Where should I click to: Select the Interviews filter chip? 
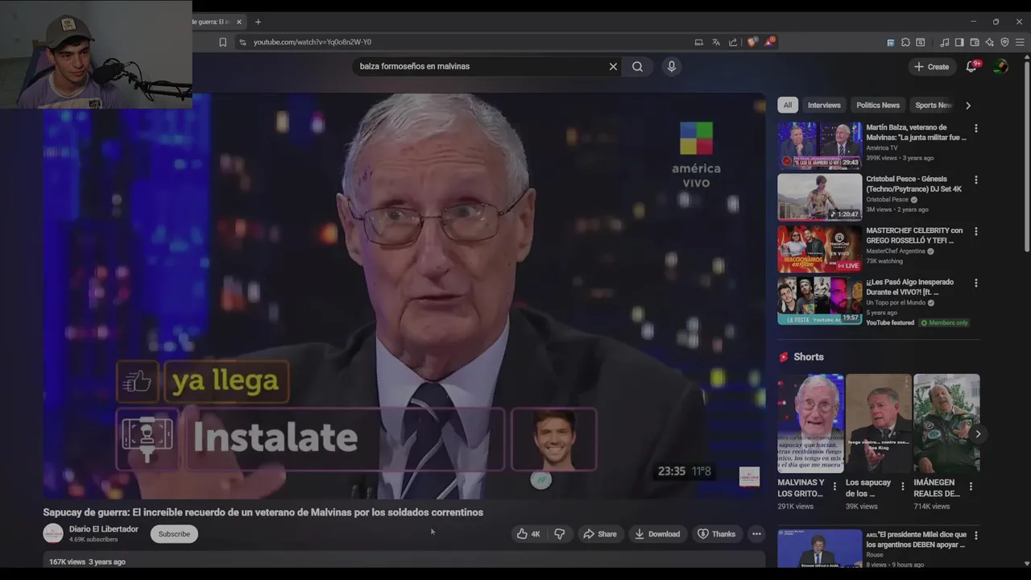(824, 105)
